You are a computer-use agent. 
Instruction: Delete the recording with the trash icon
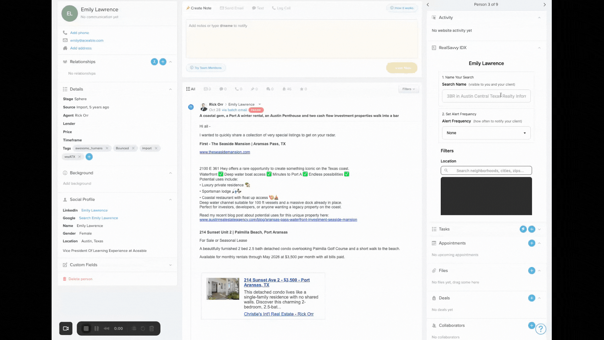pyautogui.click(x=152, y=328)
